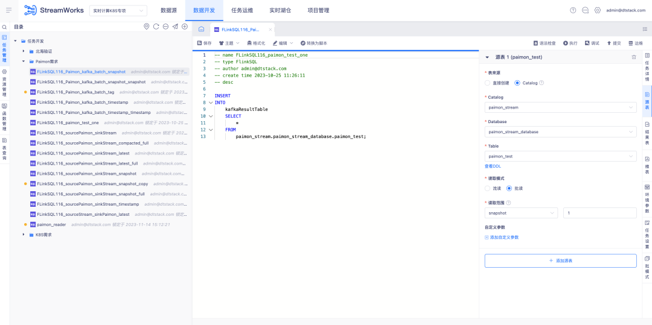
Task: Open 任务详情 panel on right sidebar
Action: (x=647, y=67)
